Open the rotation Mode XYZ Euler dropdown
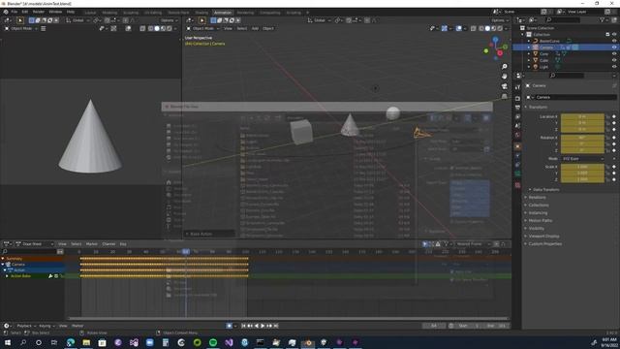This screenshot has width=620, height=349. point(582,159)
